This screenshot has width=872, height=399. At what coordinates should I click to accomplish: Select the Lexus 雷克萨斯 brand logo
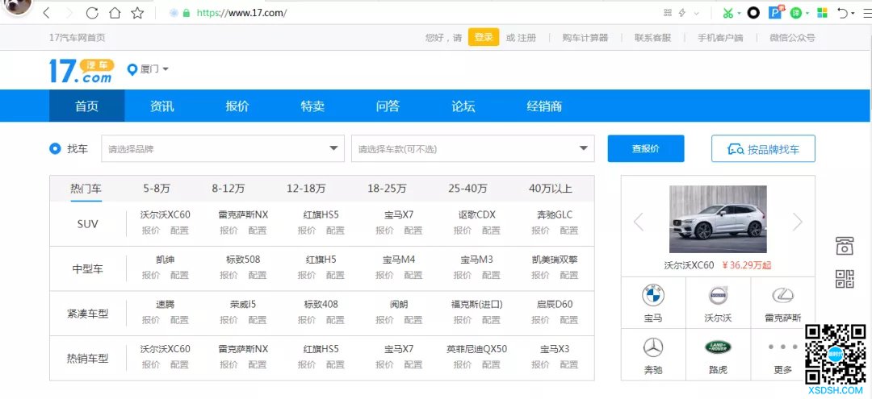click(782, 295)
